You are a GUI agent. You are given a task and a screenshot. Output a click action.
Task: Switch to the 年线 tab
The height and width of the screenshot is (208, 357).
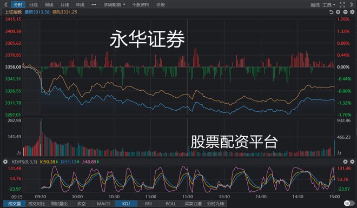click(x=80, y=4)
